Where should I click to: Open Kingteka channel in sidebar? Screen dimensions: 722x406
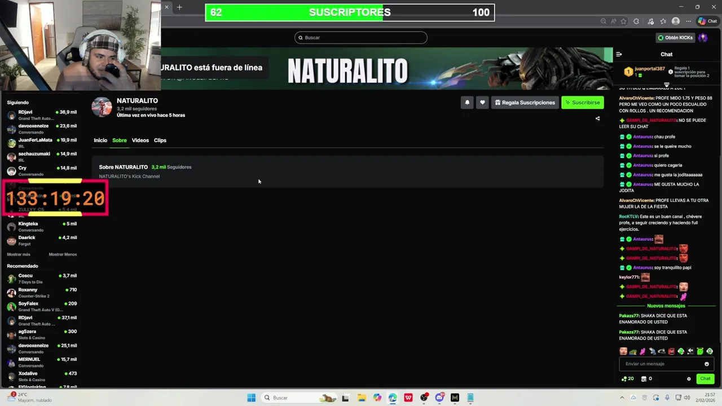(x=42, y=227)
